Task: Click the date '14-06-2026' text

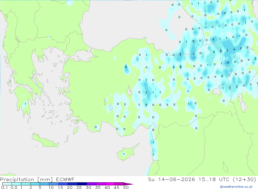Action: coord(176,179)
